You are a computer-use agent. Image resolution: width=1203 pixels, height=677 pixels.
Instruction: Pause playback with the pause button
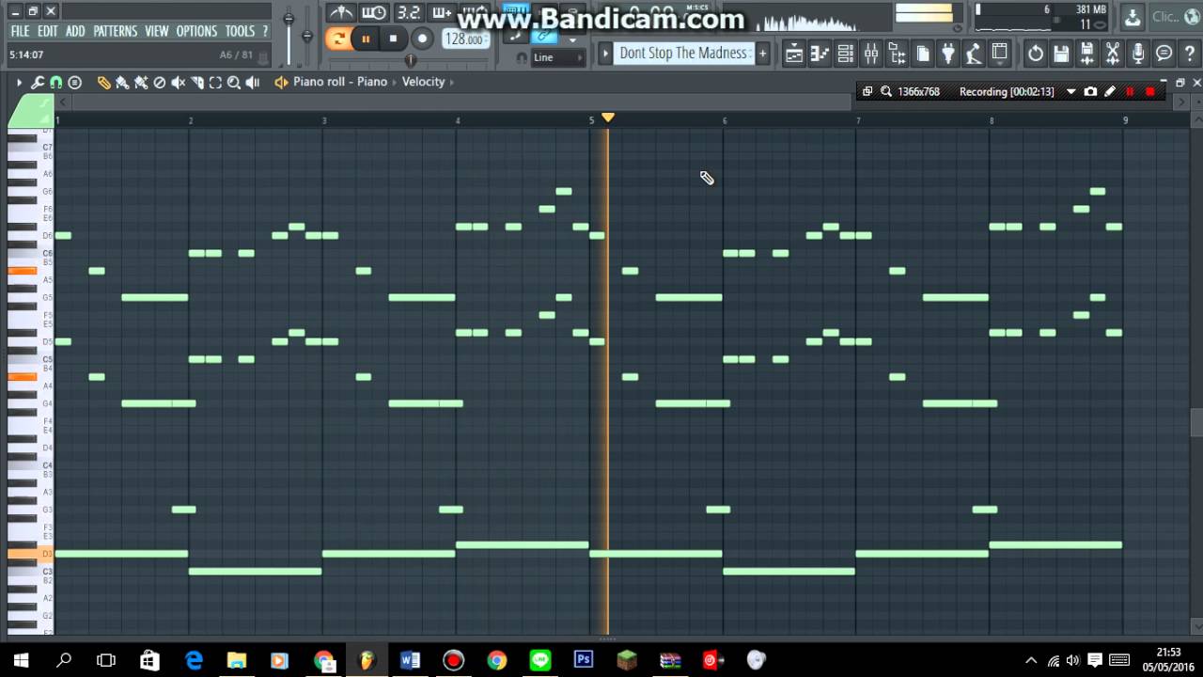366,39
